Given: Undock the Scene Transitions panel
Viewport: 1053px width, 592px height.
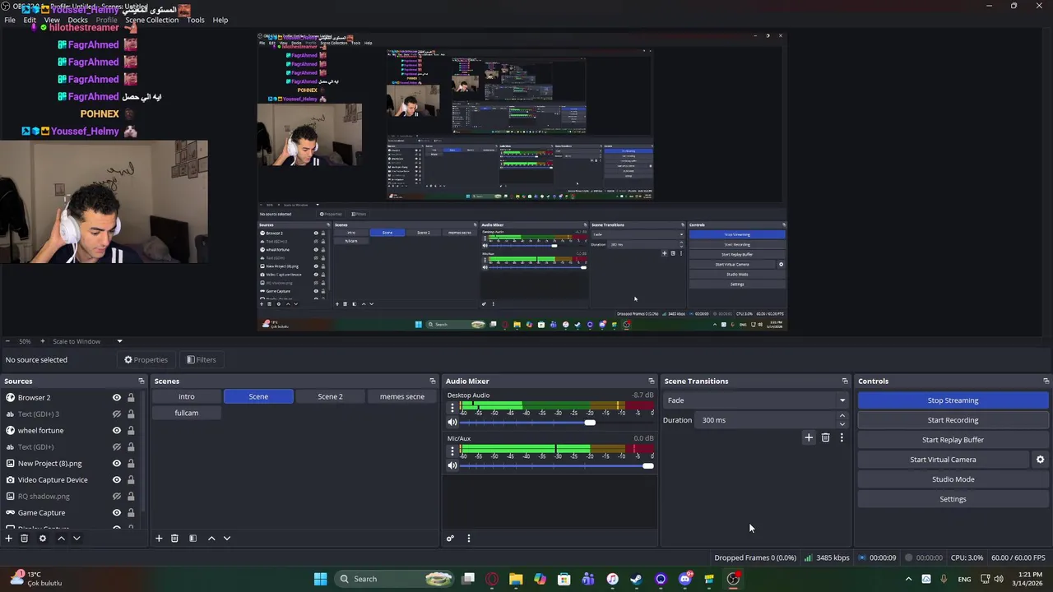Looking at the screenshot, I should 844,381.
